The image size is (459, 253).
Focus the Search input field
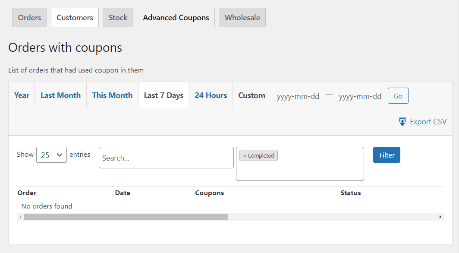166,158
